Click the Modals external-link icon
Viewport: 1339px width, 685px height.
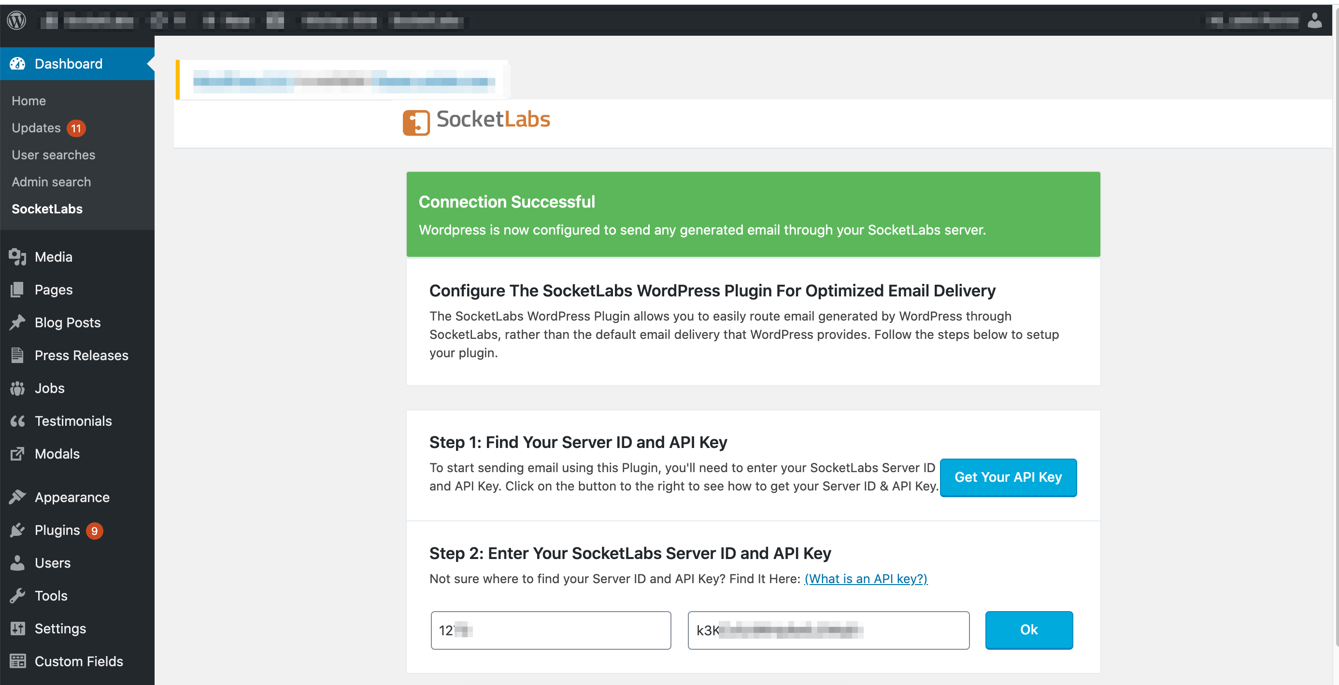click(x=17, y=454)
